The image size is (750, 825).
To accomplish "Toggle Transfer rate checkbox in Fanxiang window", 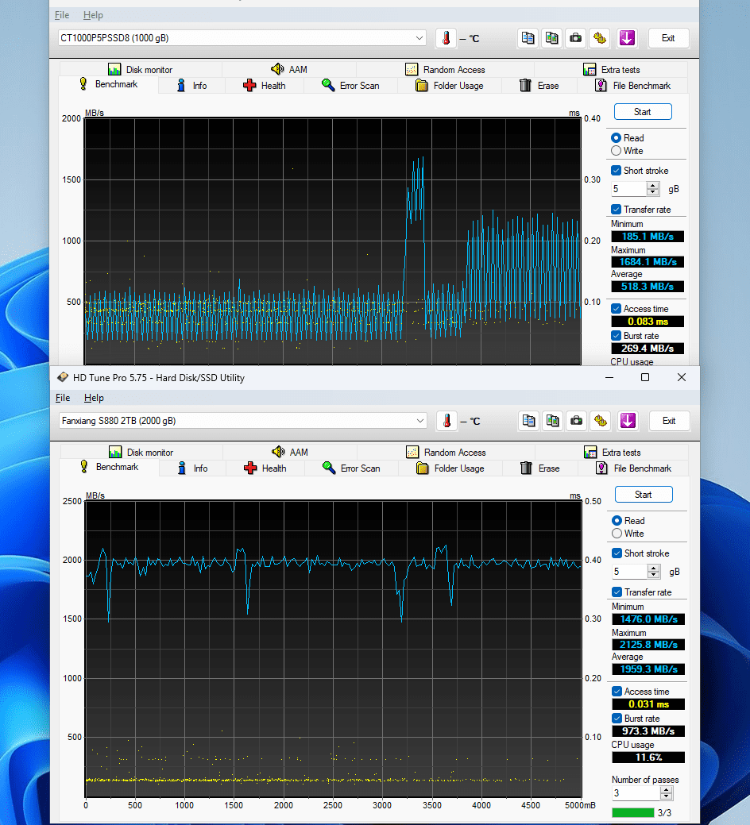I will pos(617,592).
